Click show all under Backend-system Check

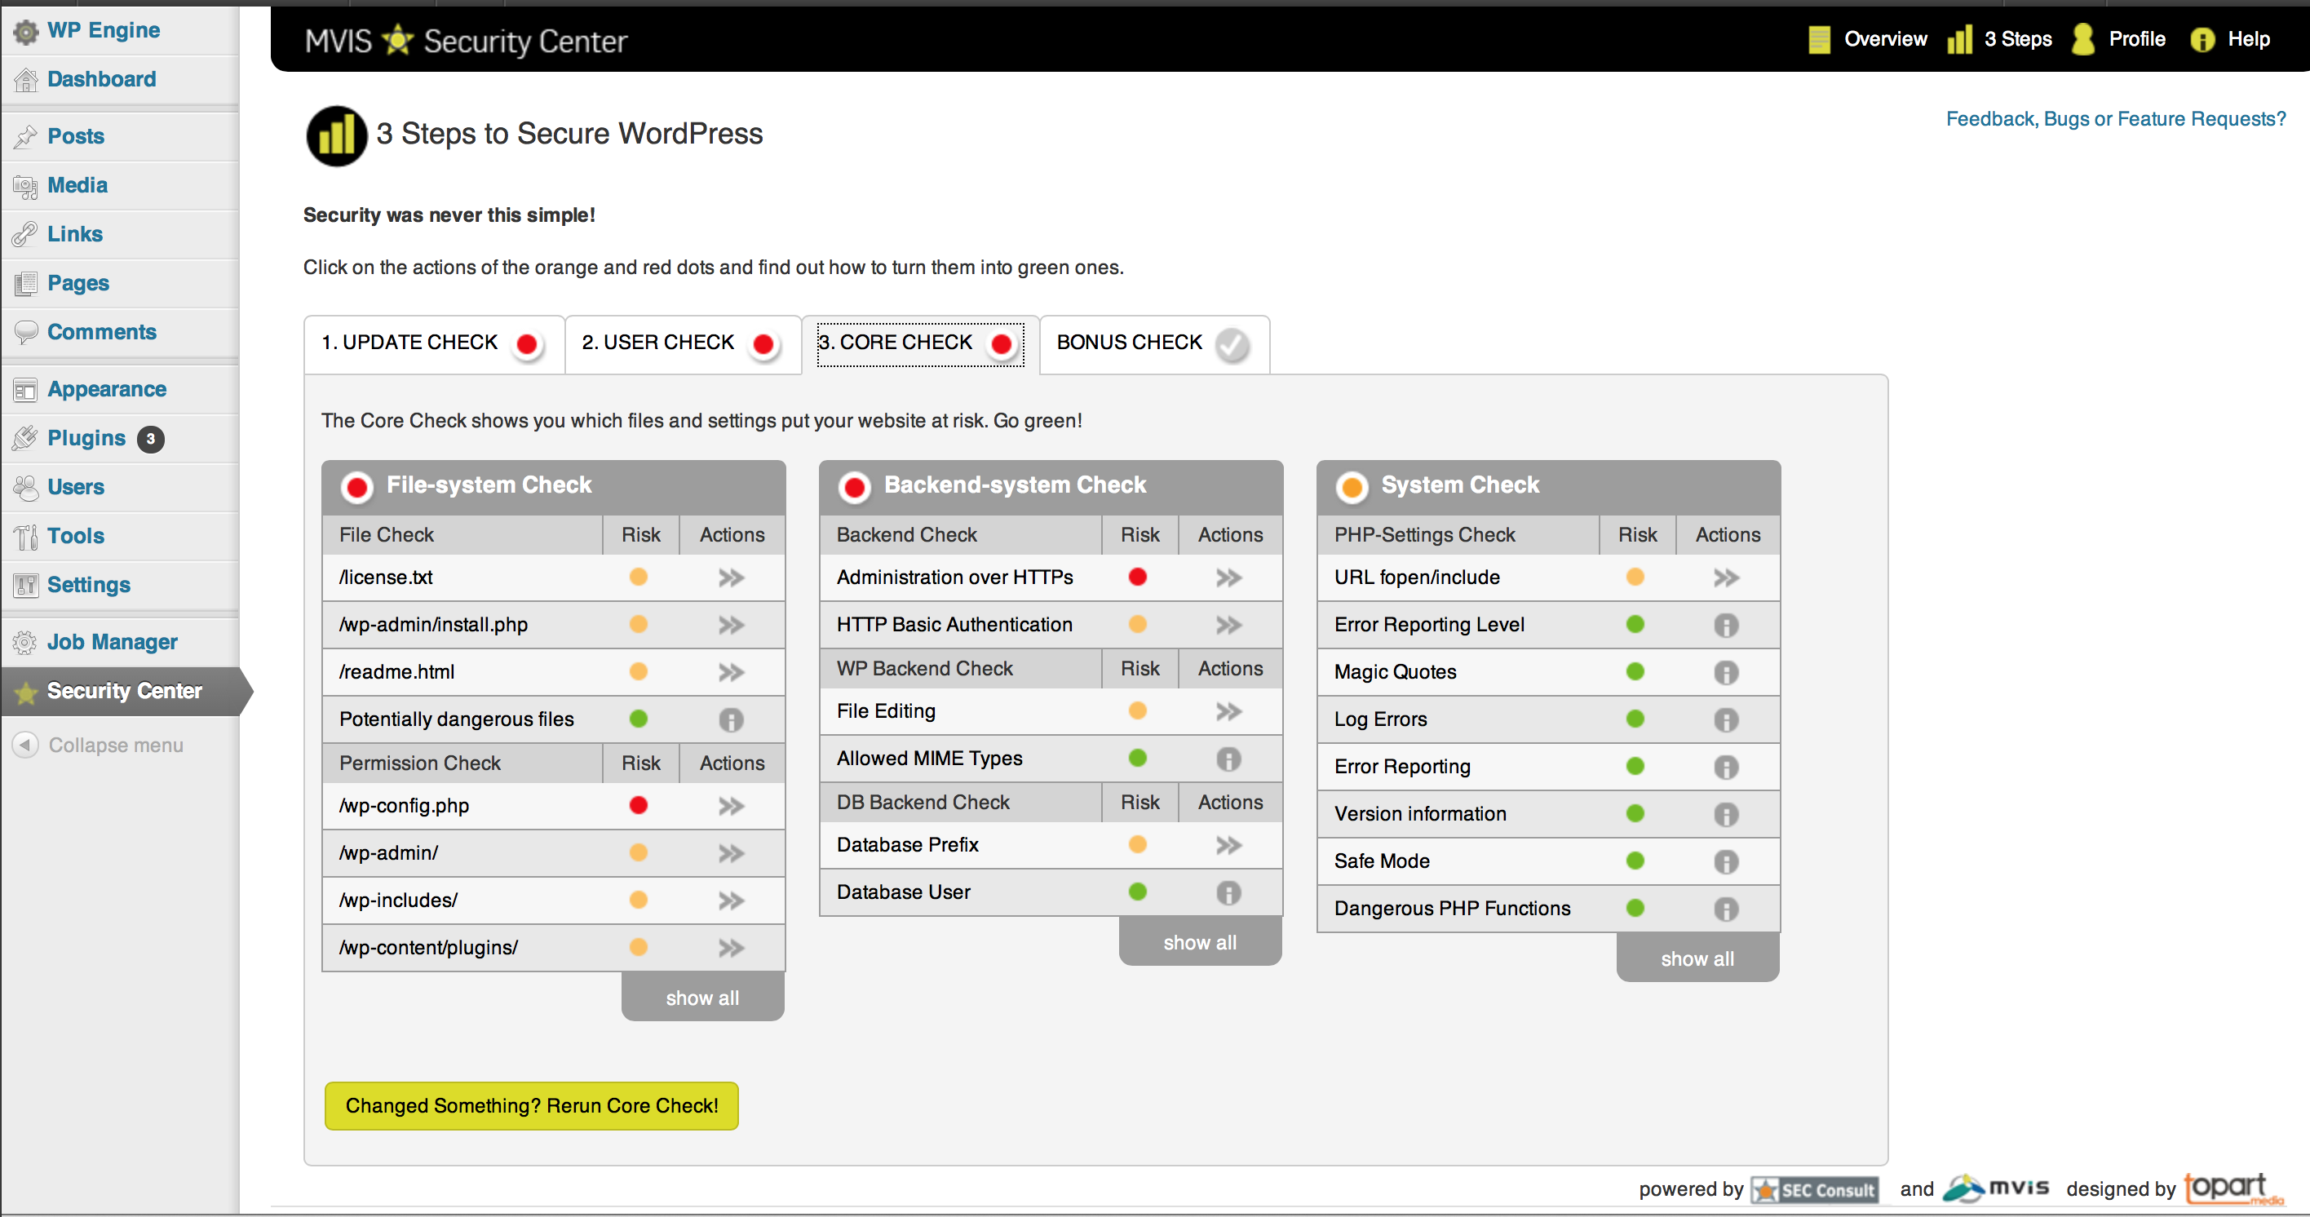(1200, 941)
